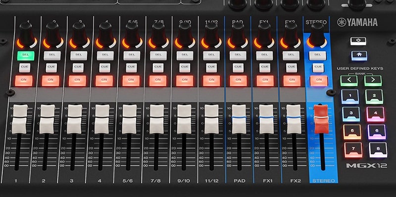Click the STEREO label at strip bottom
Viewport: 396px width, 197px height.
pos(324,181)
